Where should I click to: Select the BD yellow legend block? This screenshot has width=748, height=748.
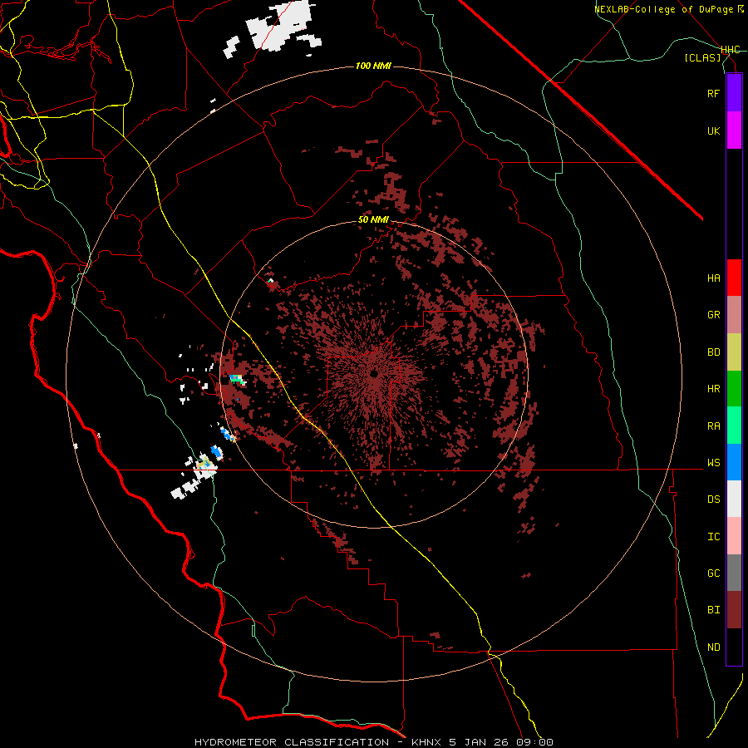click(734, 352)
